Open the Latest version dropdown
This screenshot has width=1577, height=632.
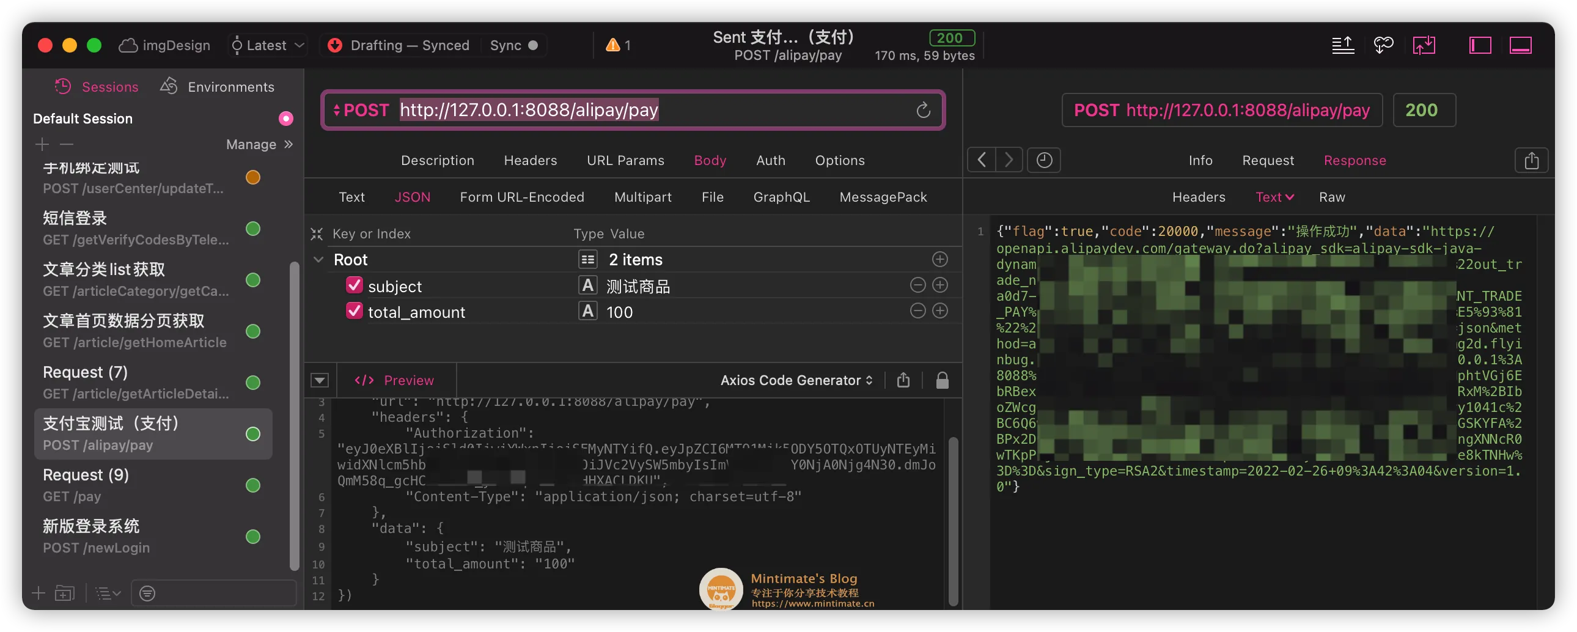(267, 45)
